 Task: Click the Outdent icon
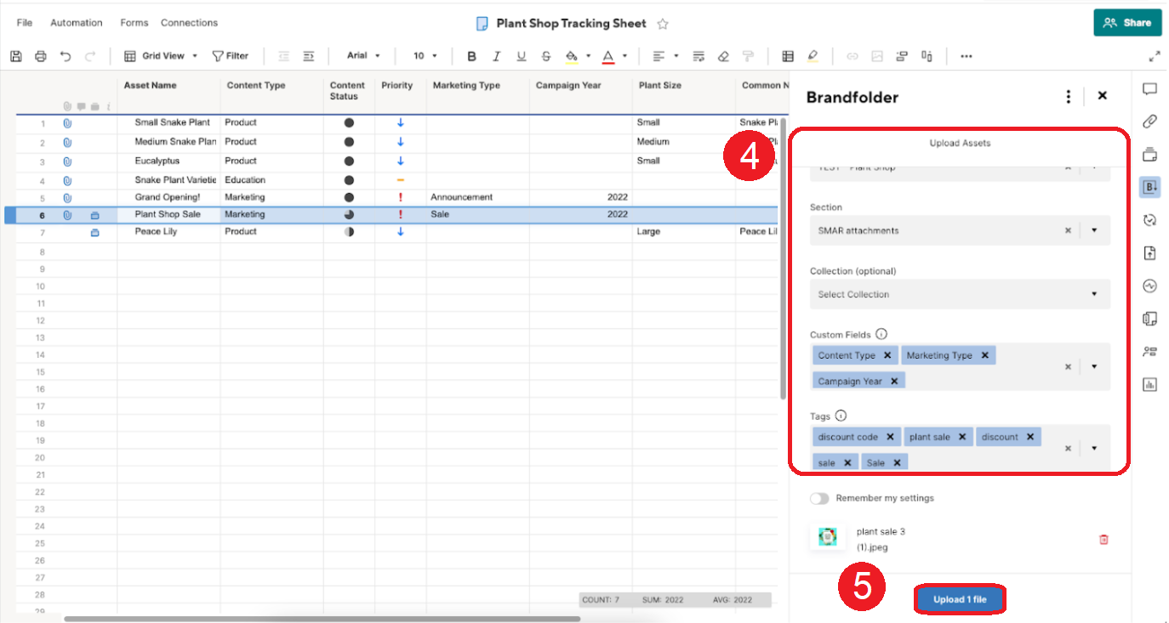(284, 56)
